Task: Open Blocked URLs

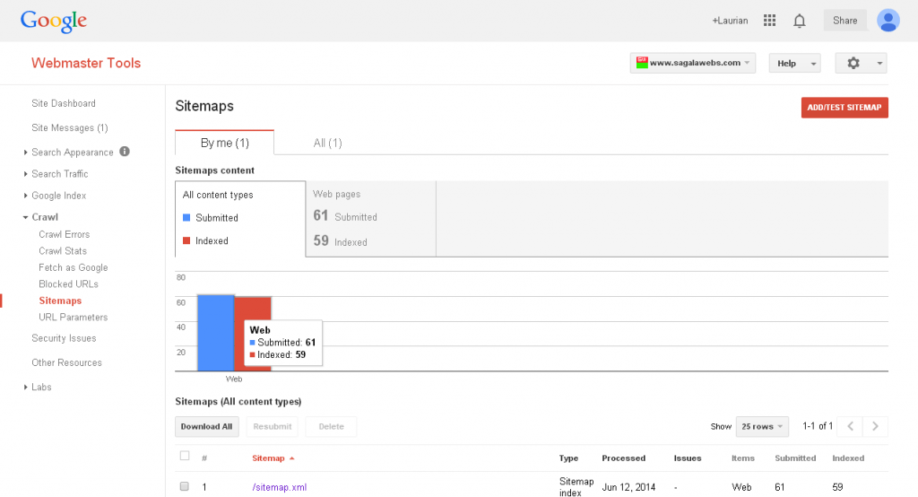Action: pos(68,284)
